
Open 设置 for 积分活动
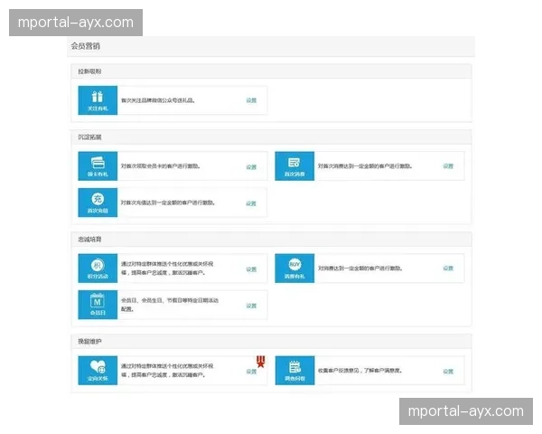[251, 269]
